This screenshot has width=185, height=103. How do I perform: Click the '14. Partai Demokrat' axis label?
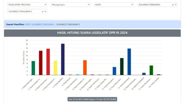coord(124,83)
